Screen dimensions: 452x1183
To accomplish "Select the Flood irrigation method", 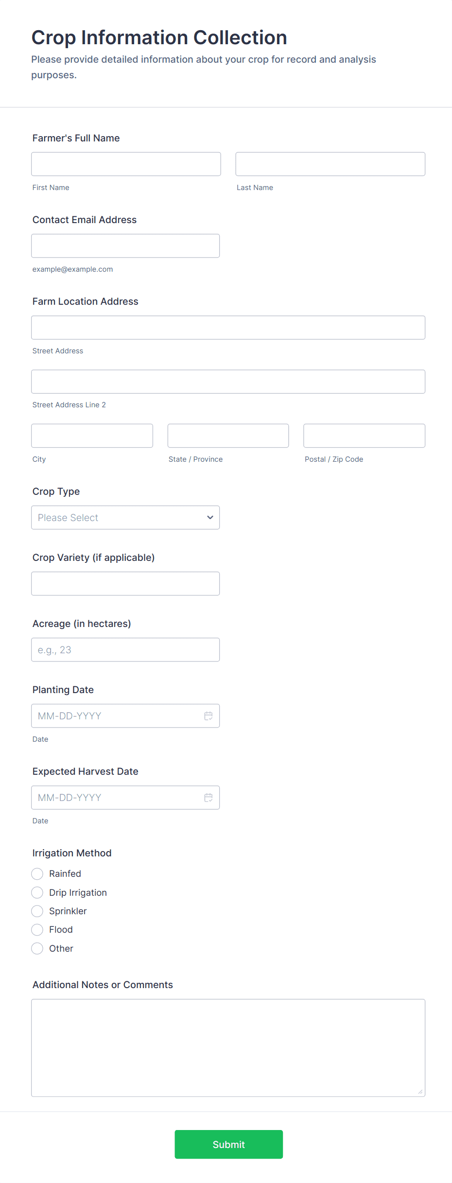I will (x=37, y=929).
